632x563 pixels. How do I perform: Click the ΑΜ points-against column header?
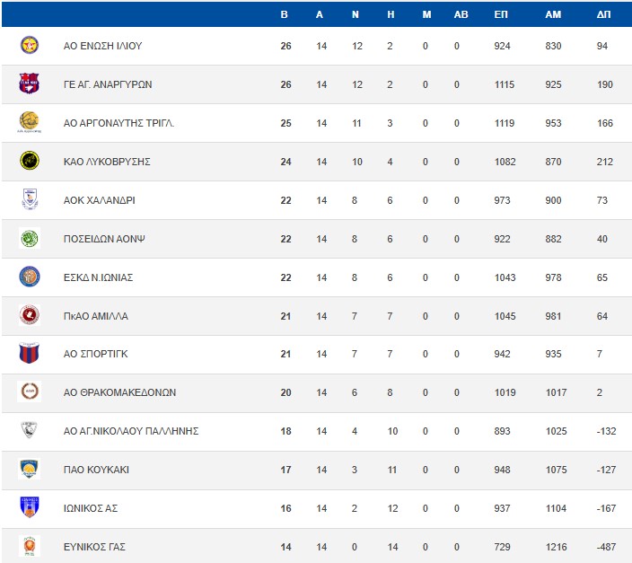tap(553, 14)
